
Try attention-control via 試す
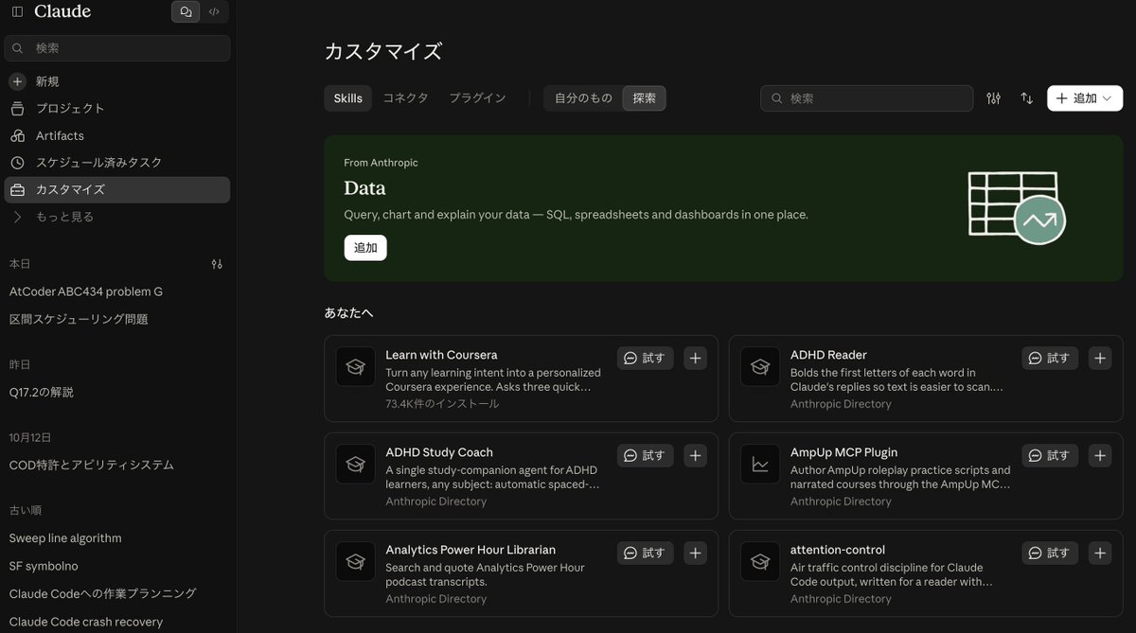point(1050,554)
